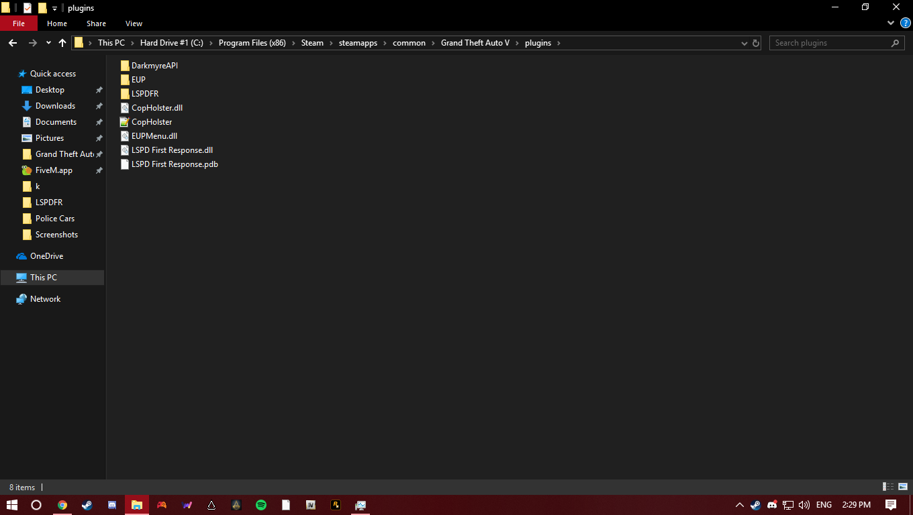This screenshot has width=913, height=515.
Task: Navigate to Hard Drive #1 (C:) breadcrumb
Action: (172, 43)
